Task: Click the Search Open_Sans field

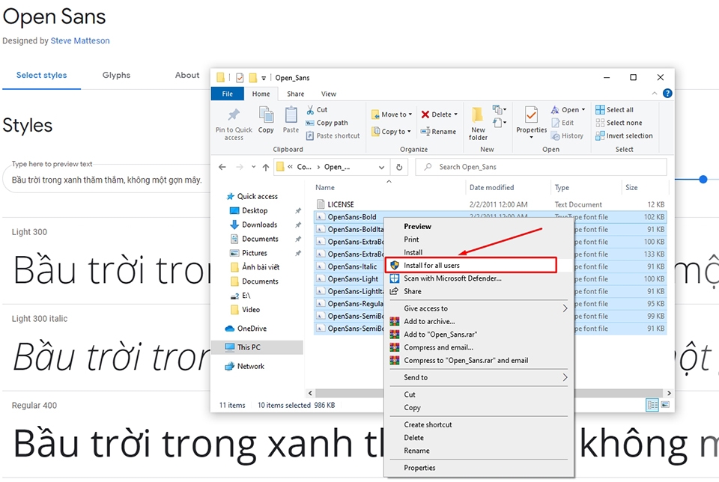Action: pyautogui.click(x=541, y=167)
